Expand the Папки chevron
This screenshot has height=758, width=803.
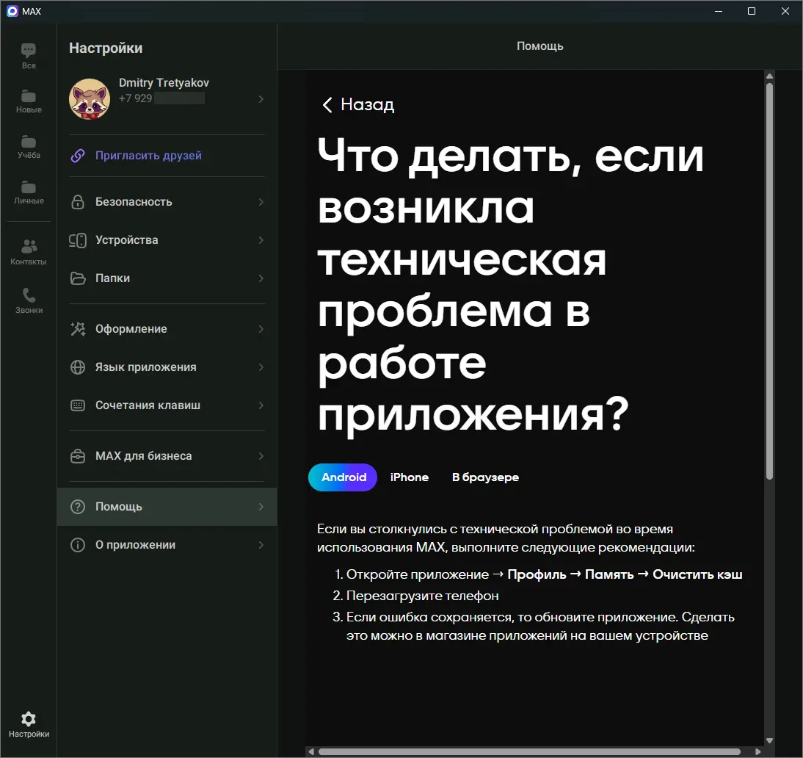(261, 278)
